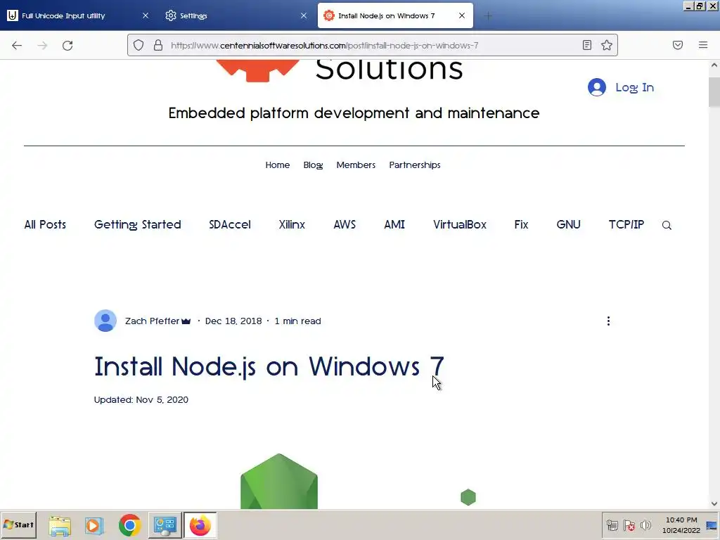720x540 pixels.
Task: Open the Blog menu item
Action: point(313,165)
